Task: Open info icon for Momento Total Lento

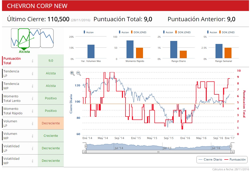Action: pyautogui.click(x=32, y=98)
